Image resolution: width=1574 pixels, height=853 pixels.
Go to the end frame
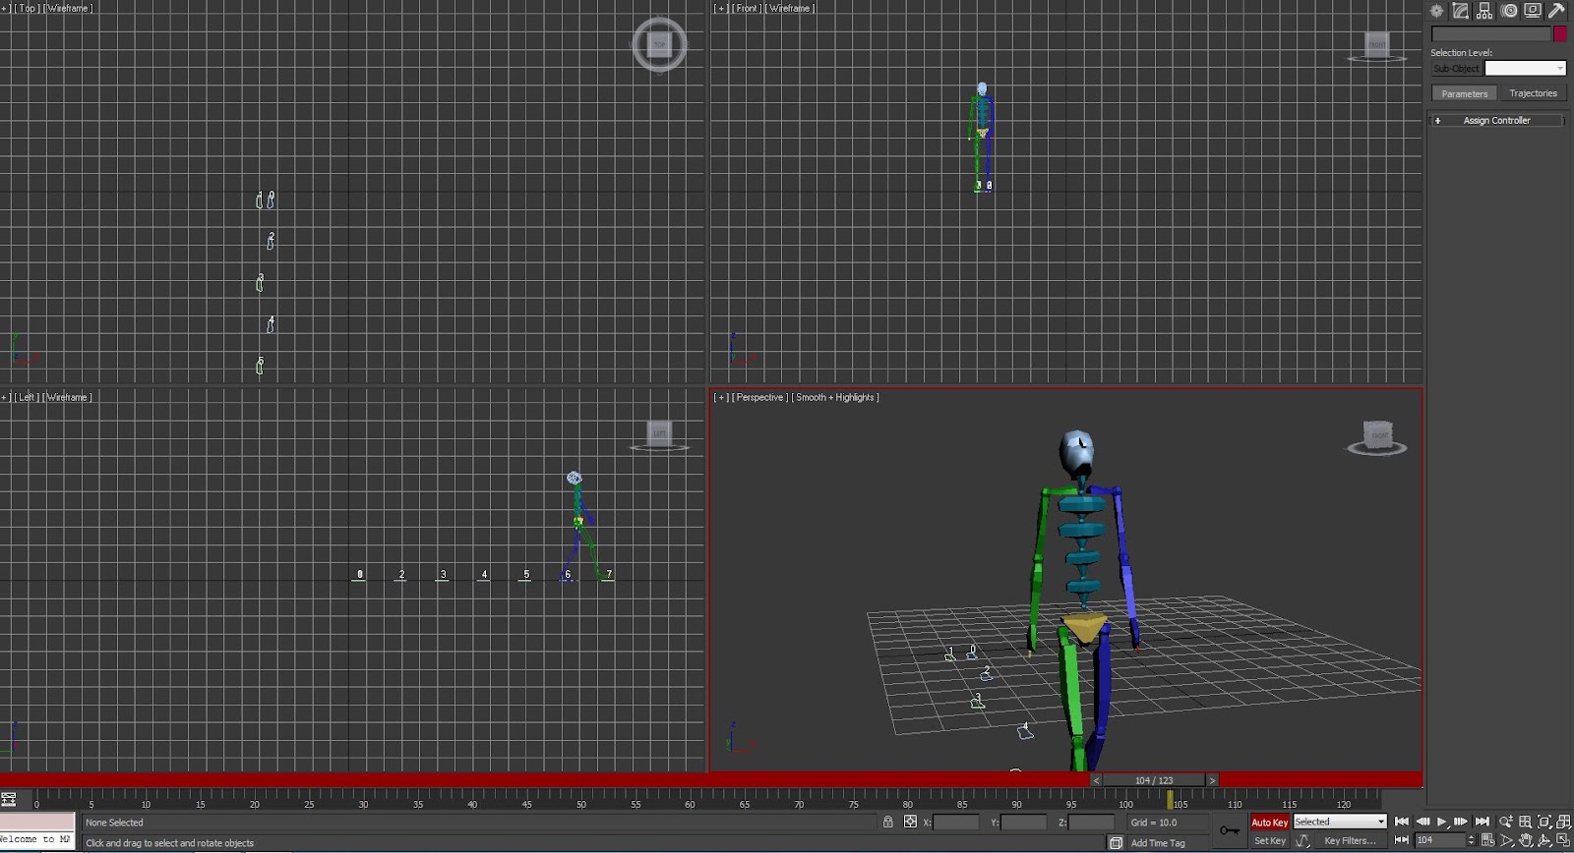[1483, 822]
